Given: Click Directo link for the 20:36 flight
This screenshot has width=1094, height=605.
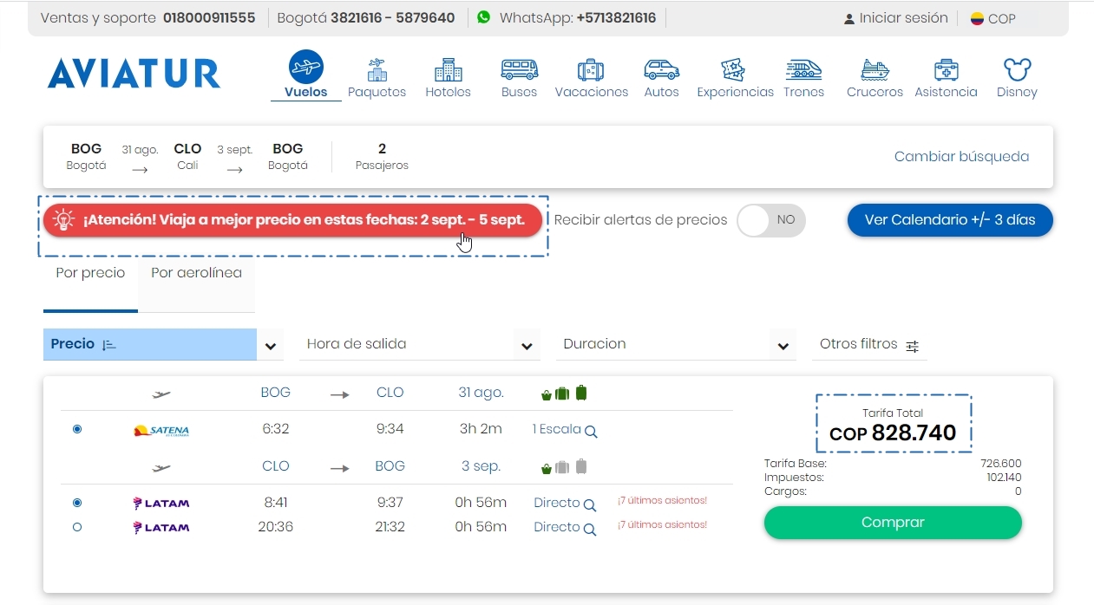Looking at the screenshot, I should [557, 527].
